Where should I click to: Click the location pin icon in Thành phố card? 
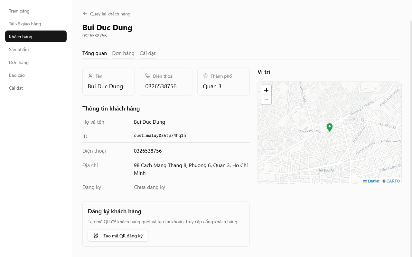205,75
